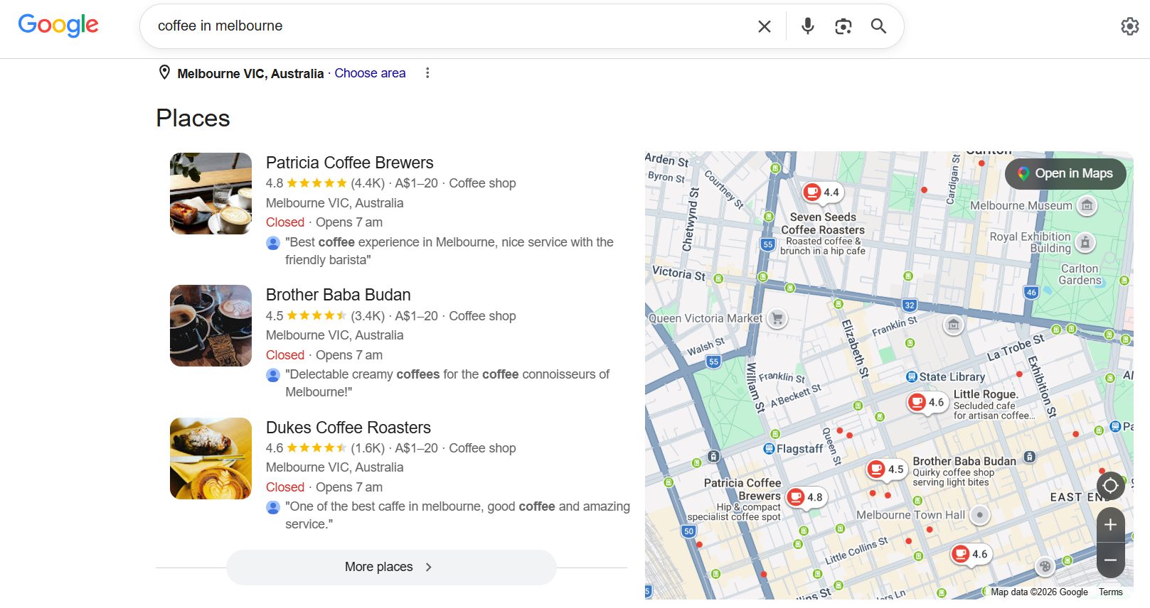Click the Choose area link
Image resolution: width=1150 pixels, height=608 pixels.
[x=370, y=73]
